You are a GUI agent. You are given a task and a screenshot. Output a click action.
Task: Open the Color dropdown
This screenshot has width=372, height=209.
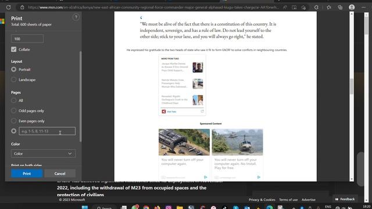43,153
